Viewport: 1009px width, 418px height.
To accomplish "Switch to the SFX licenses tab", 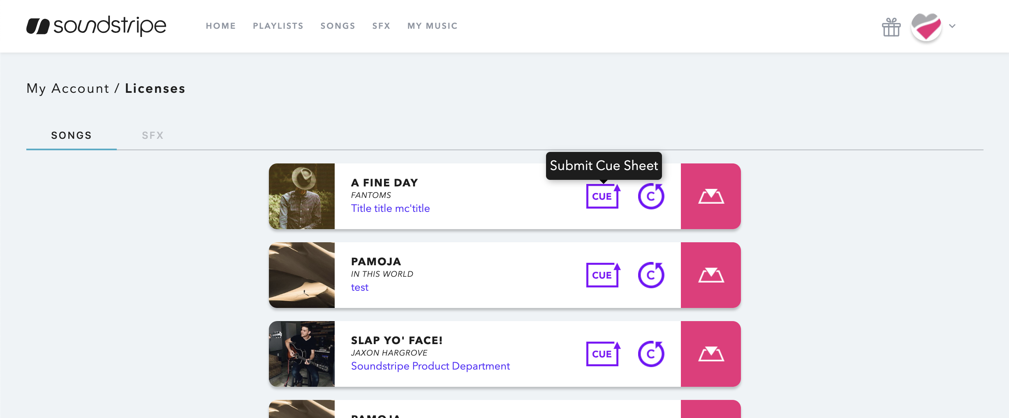I will pos(153,136).
